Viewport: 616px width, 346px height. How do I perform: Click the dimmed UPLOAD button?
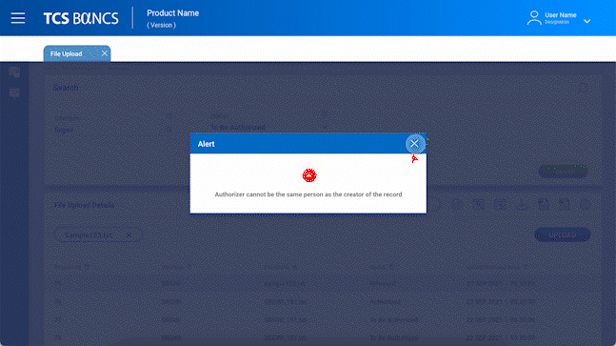click(x=562, y=234)
